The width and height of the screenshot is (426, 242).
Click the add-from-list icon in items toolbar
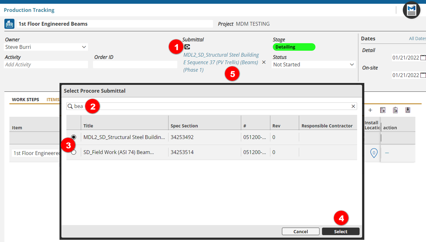click(383, 110)
